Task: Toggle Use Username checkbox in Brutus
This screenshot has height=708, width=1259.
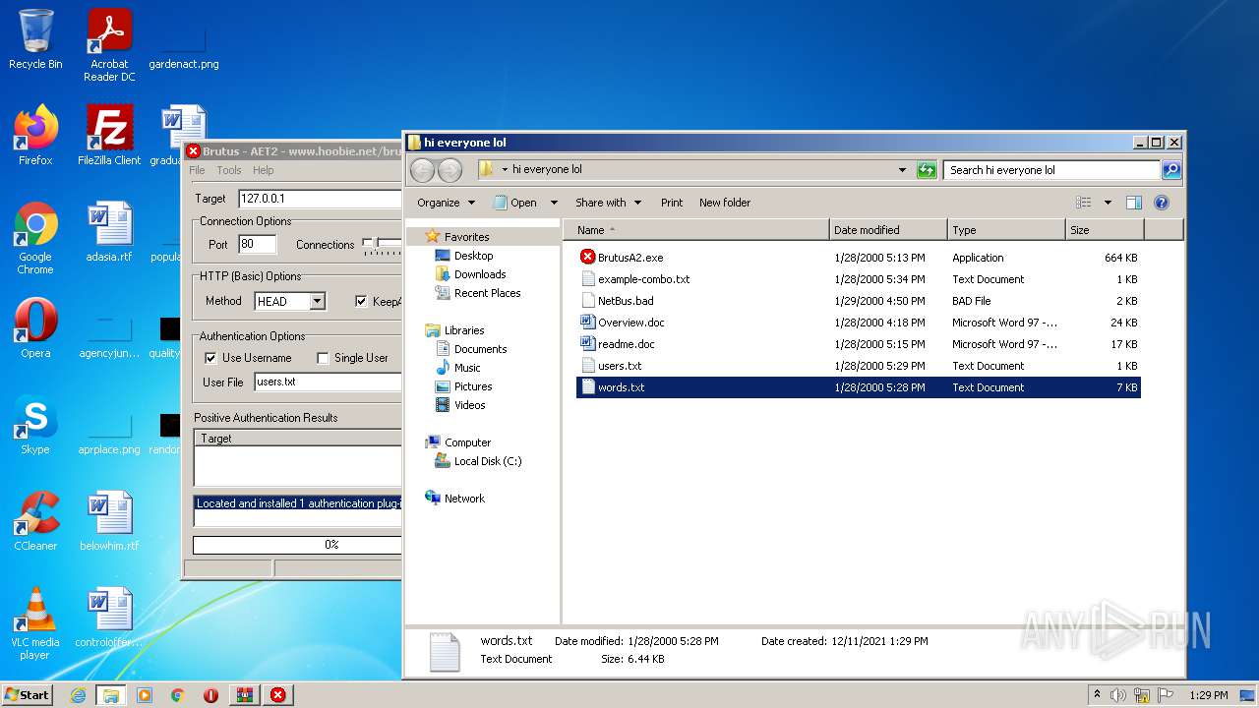Action: point(210,358)
